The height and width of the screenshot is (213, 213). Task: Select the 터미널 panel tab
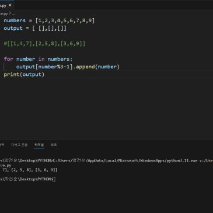(39, 145)
